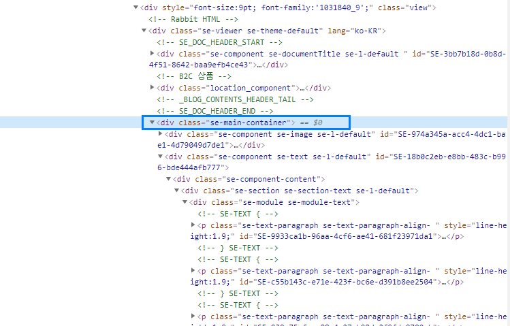This screenshot has height=326, width=510.
Task: Click the font-size:9pt style attribute value
Action: (221, 7)
